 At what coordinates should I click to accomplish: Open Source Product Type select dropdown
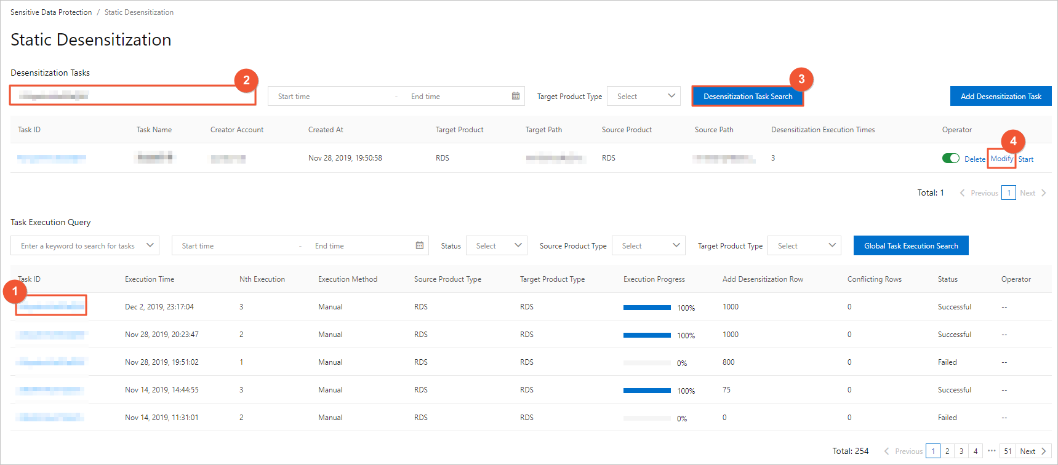(x=649, y=245)
